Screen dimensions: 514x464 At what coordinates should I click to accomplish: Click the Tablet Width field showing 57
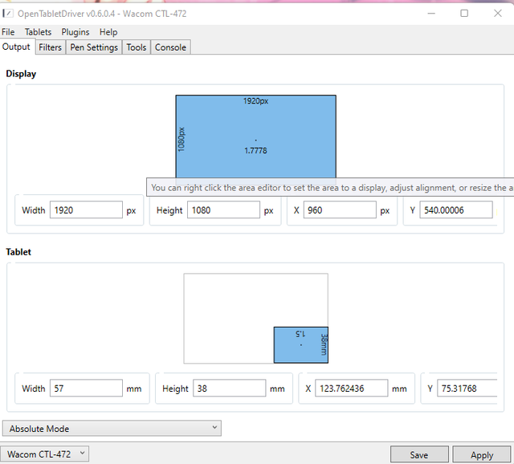[86, 389]
